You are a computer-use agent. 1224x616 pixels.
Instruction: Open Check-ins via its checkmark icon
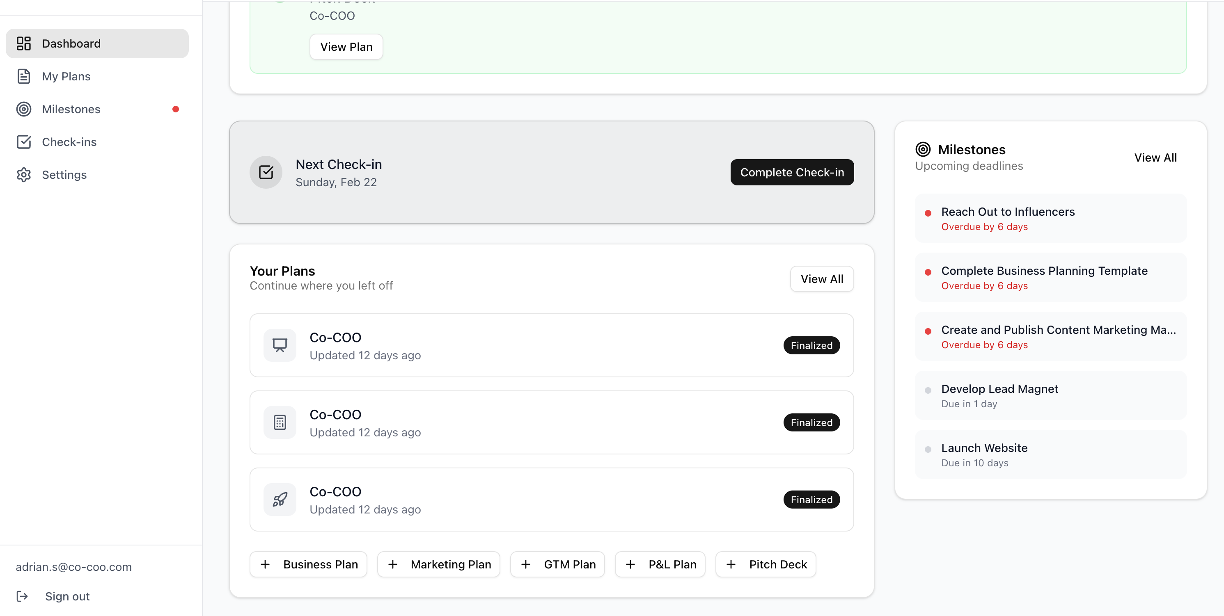pyautogui.click(x=24, y=141)
